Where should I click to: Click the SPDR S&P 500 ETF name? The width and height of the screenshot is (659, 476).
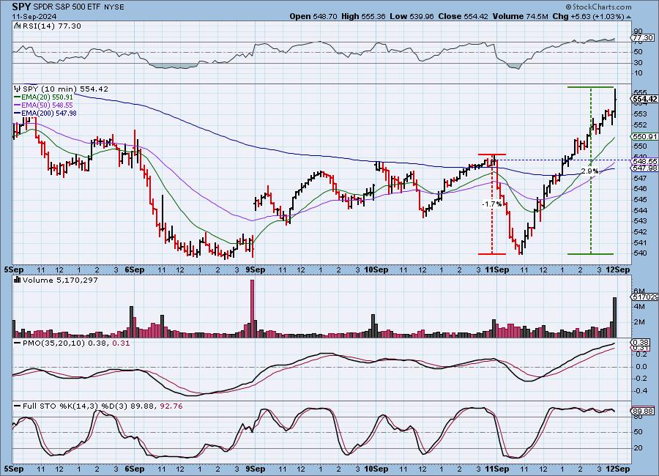(66, 7)
